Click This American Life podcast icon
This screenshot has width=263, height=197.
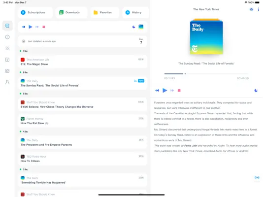(x=23, y=60)
